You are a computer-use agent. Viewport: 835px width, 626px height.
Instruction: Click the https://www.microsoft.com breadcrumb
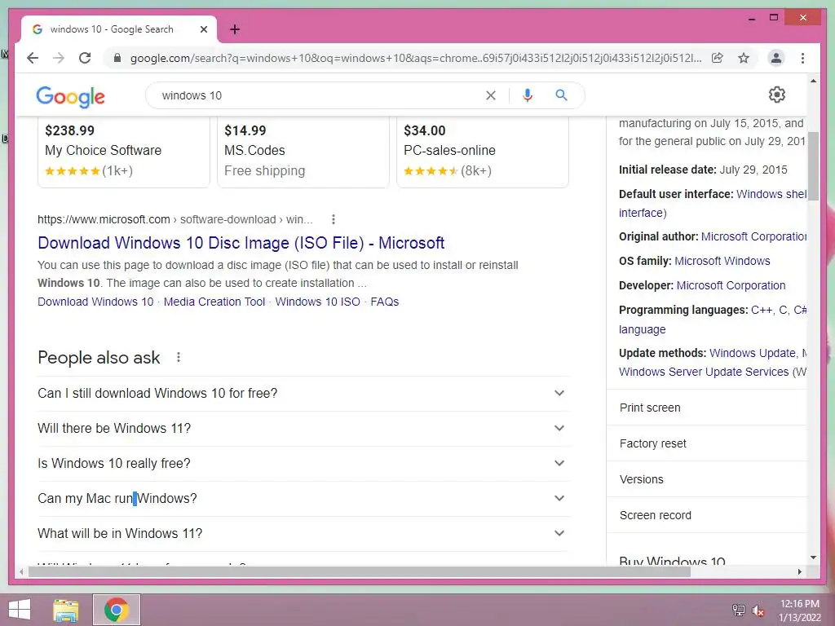click(x=104, y=219)
